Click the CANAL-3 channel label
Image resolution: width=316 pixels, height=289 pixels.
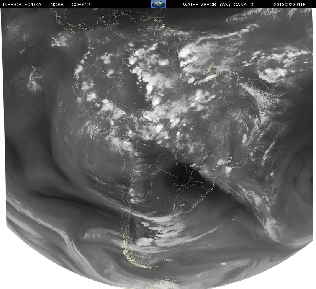click(244, 5)
